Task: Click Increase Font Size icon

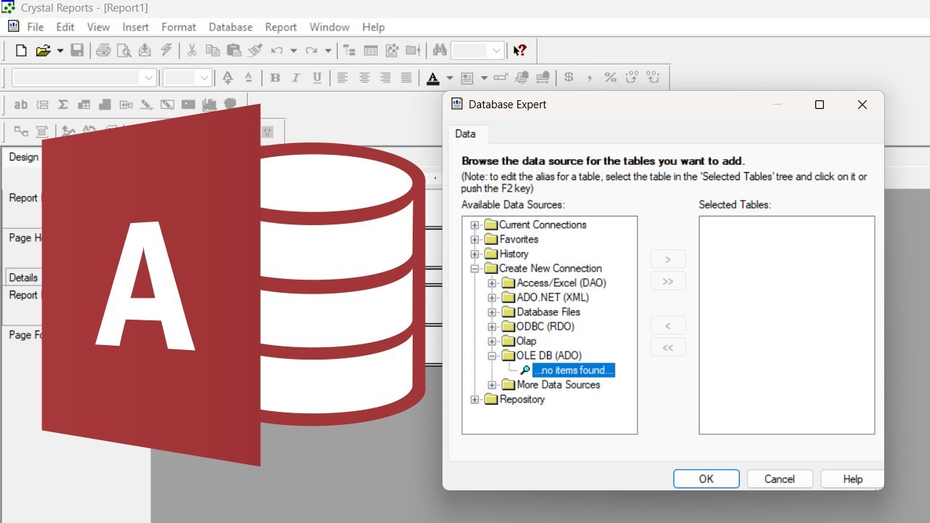Action: [227, 78]
